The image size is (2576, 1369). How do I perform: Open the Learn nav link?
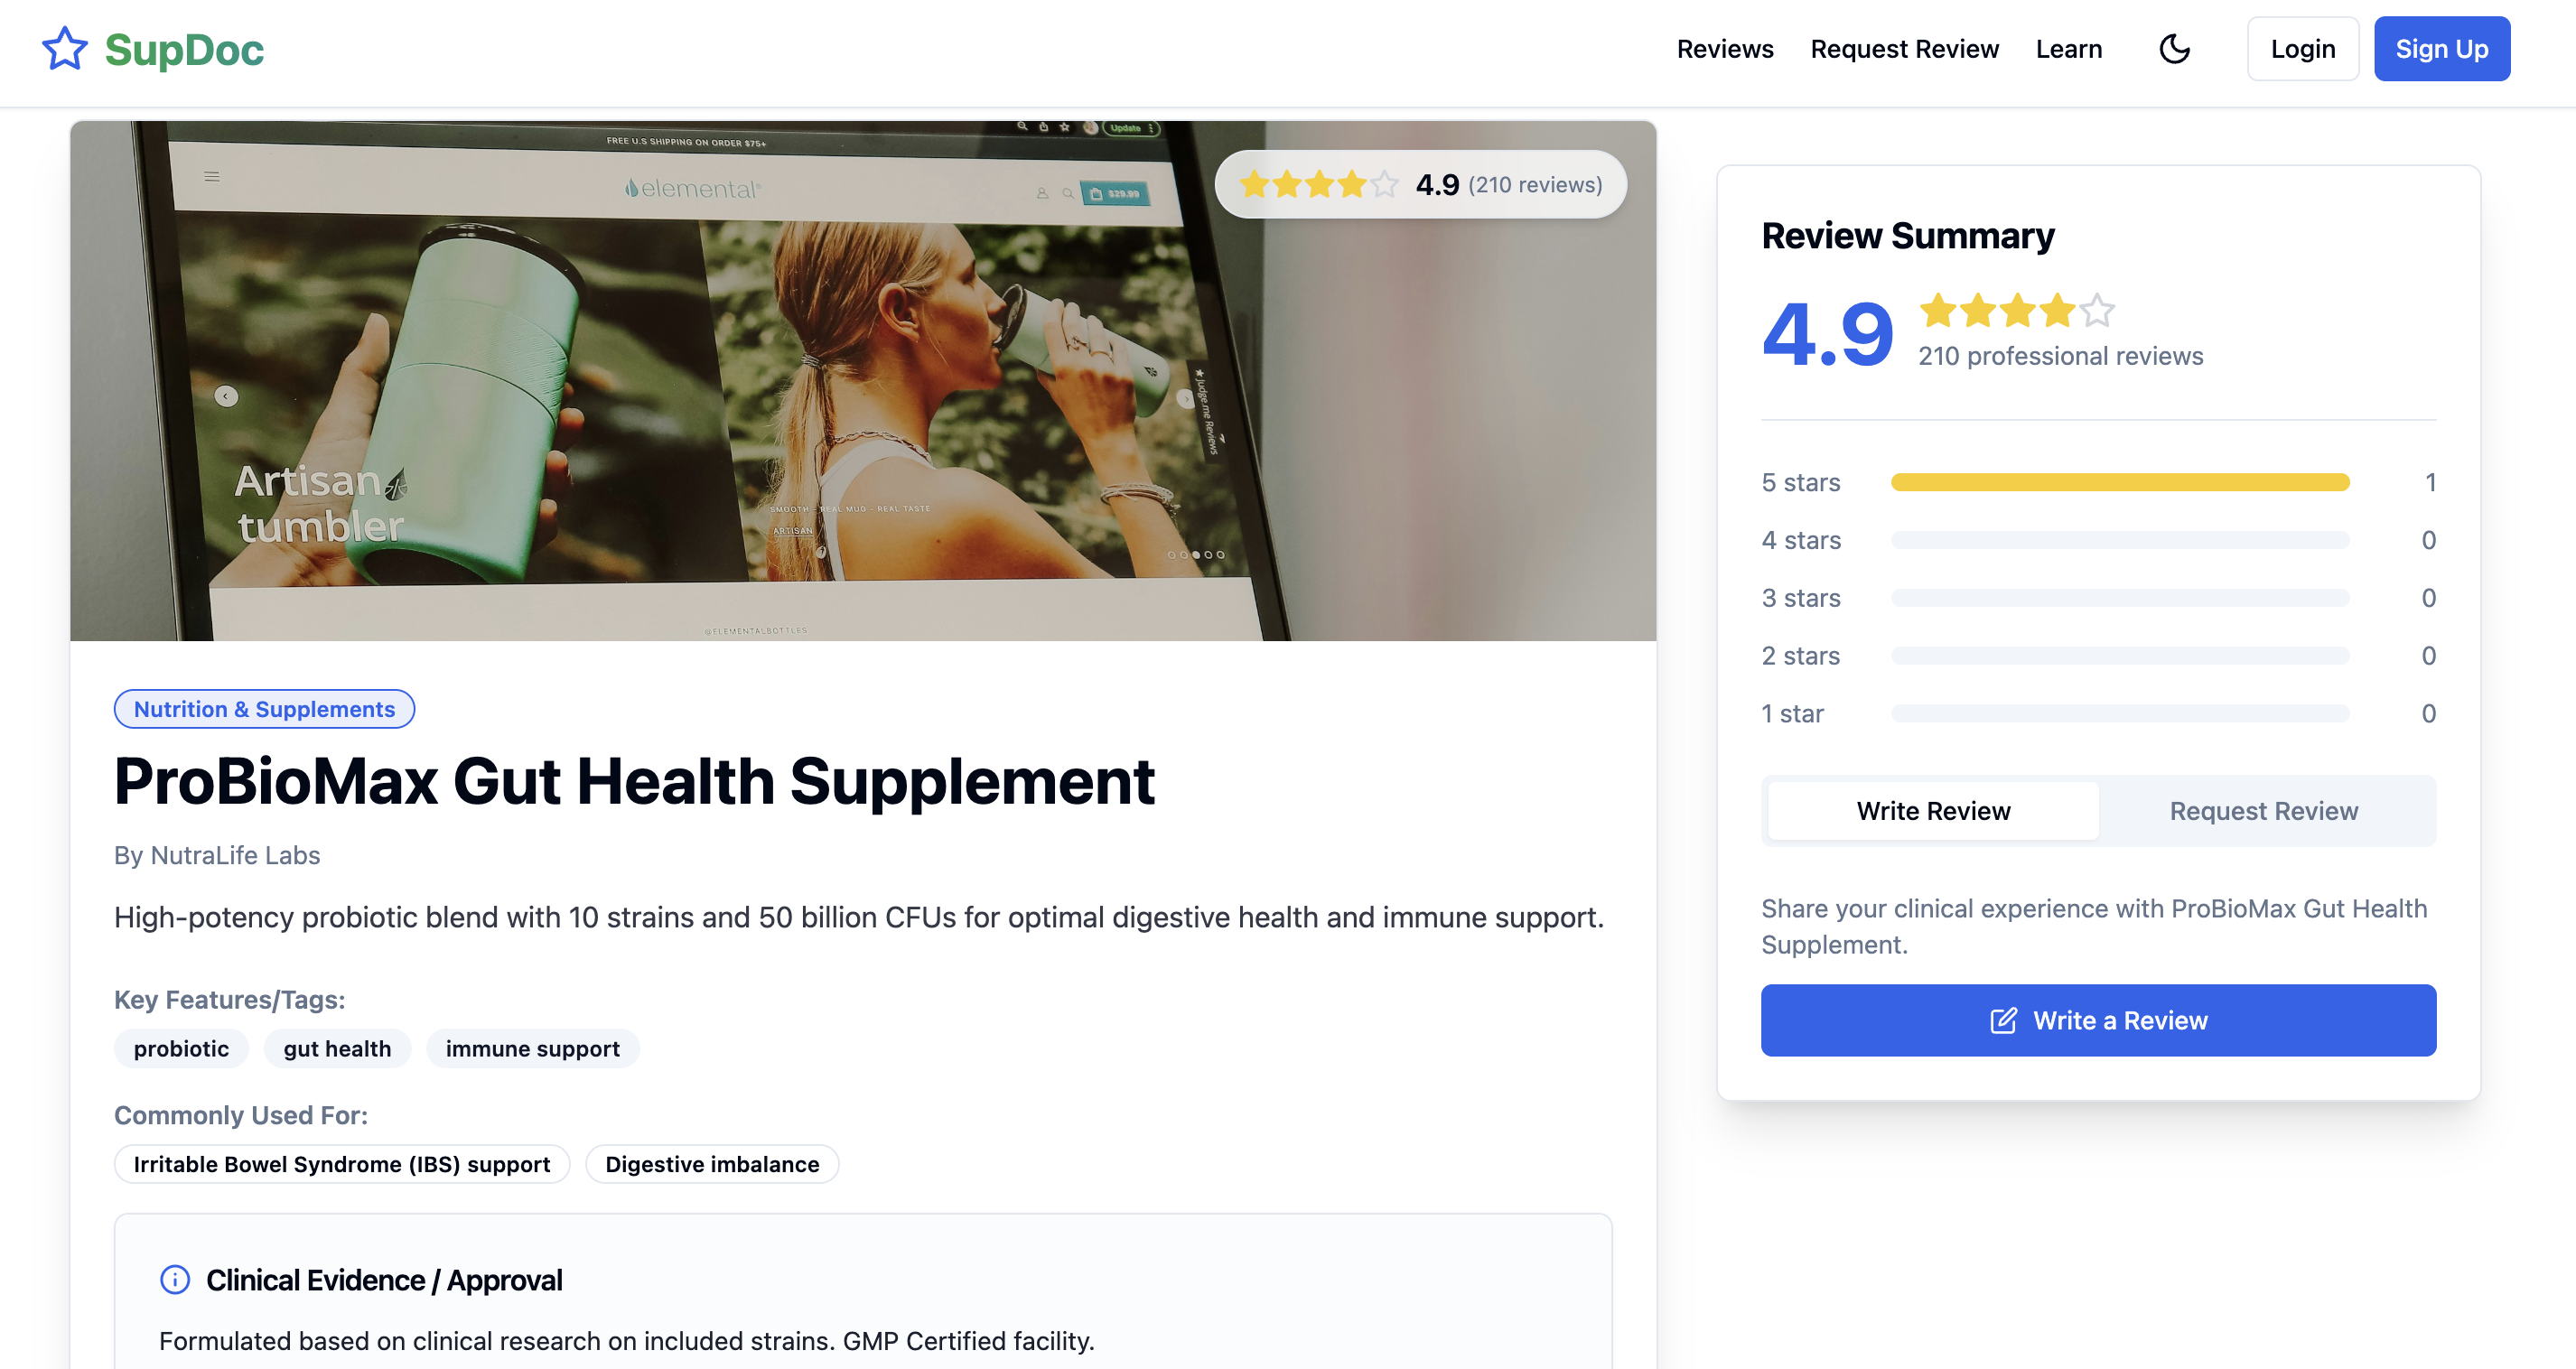point(2068,49)
